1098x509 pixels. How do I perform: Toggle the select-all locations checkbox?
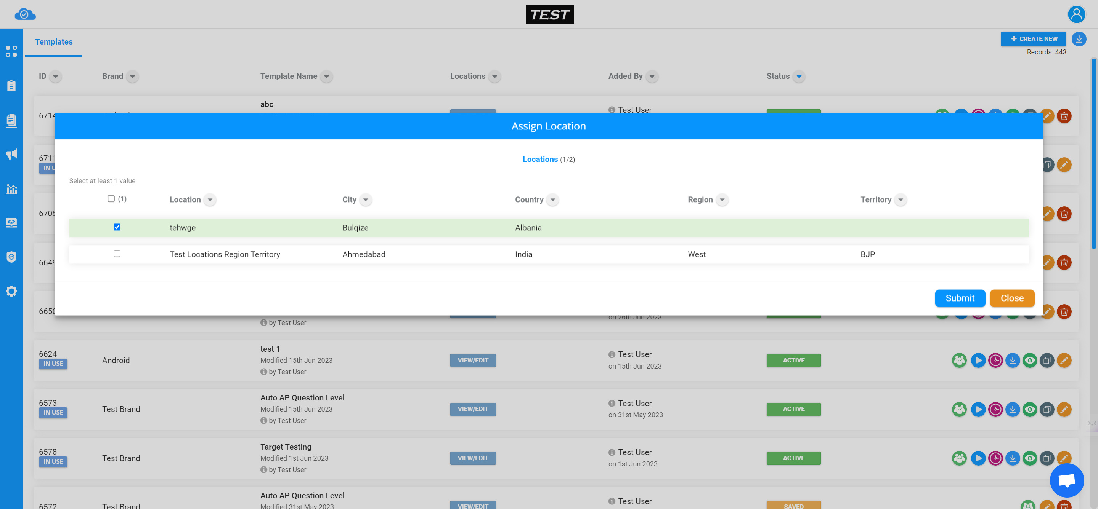[x=111, y=199]
